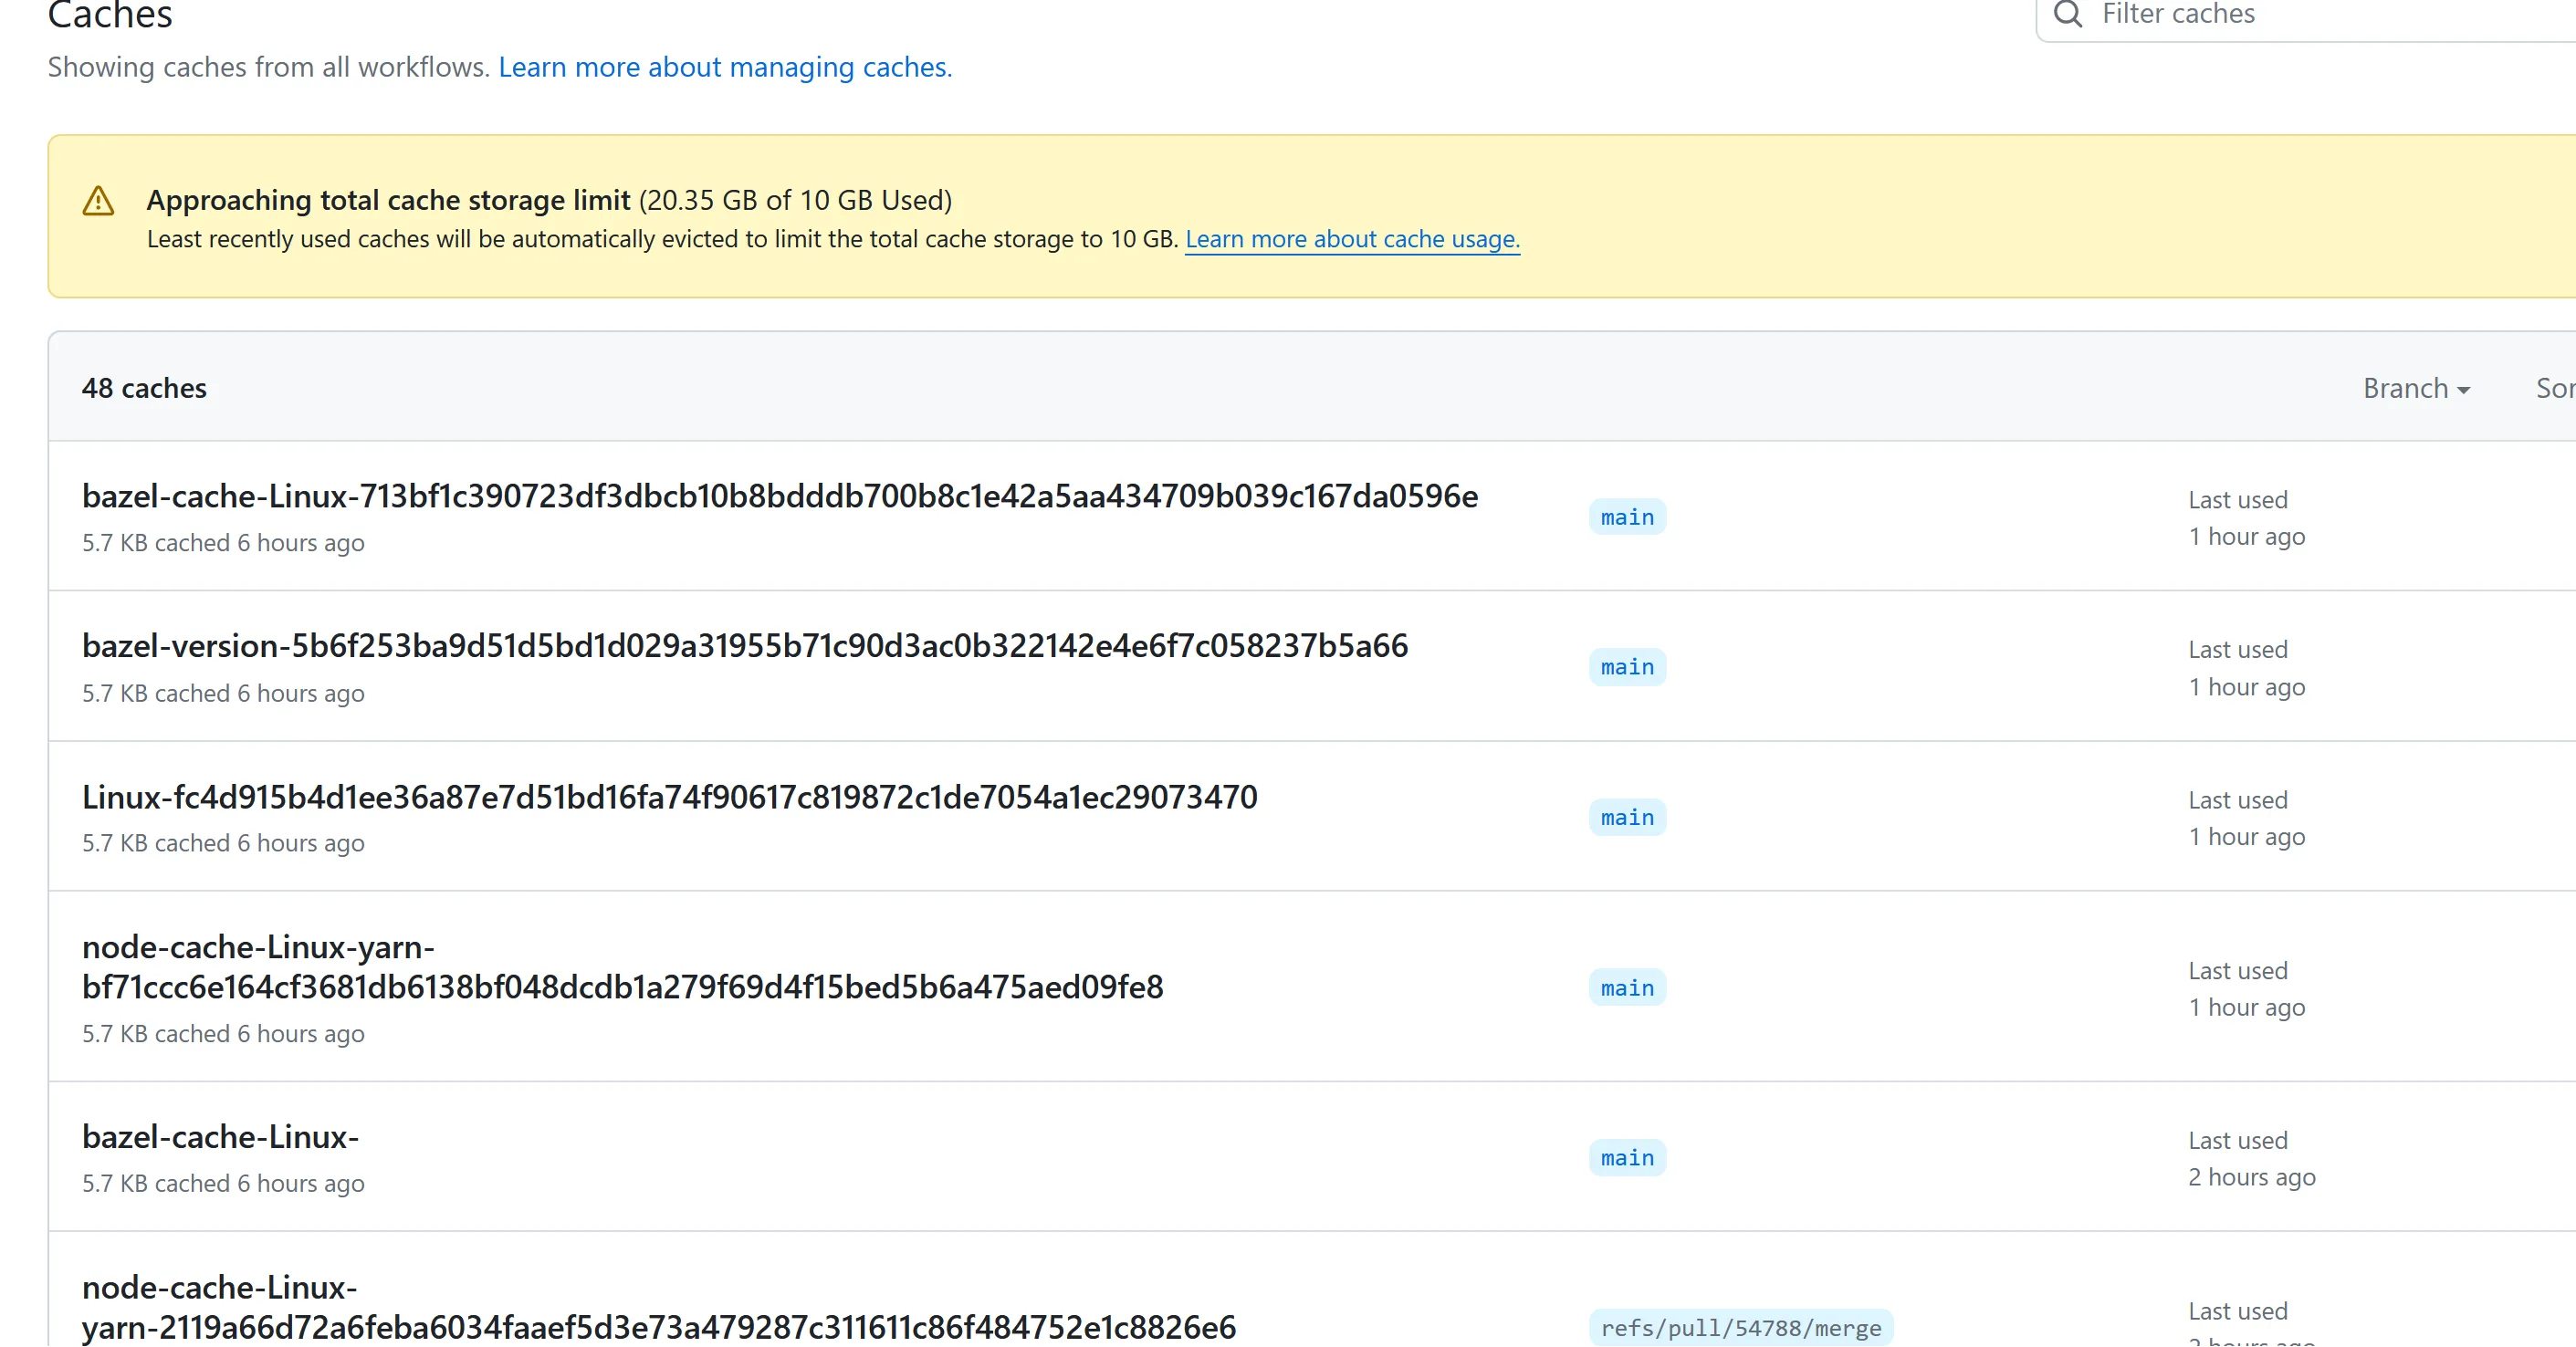Viewport: 2576px width, 1347px height.
Task: Open Learn more about managing caches link
Action: coord(725,67)
